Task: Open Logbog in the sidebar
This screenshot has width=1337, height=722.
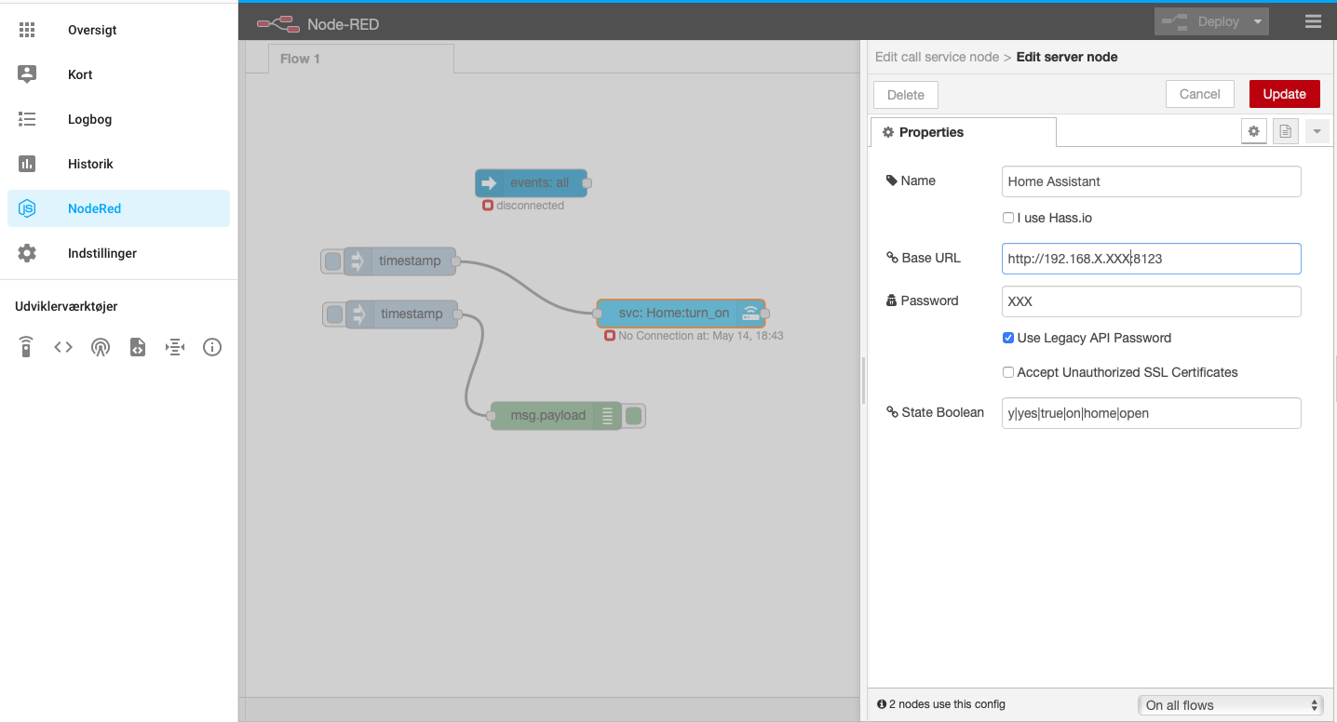Action: click(x=89, y=119)
